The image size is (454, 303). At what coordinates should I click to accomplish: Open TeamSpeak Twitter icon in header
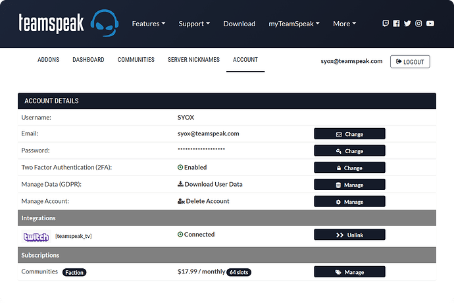pos(407,24)
